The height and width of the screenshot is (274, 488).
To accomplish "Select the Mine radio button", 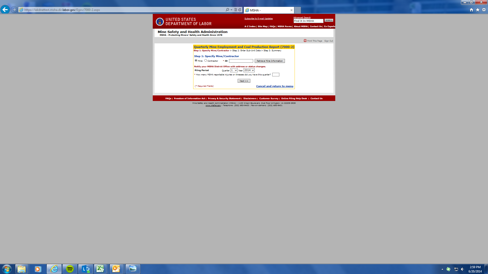I will coord(196,61).
